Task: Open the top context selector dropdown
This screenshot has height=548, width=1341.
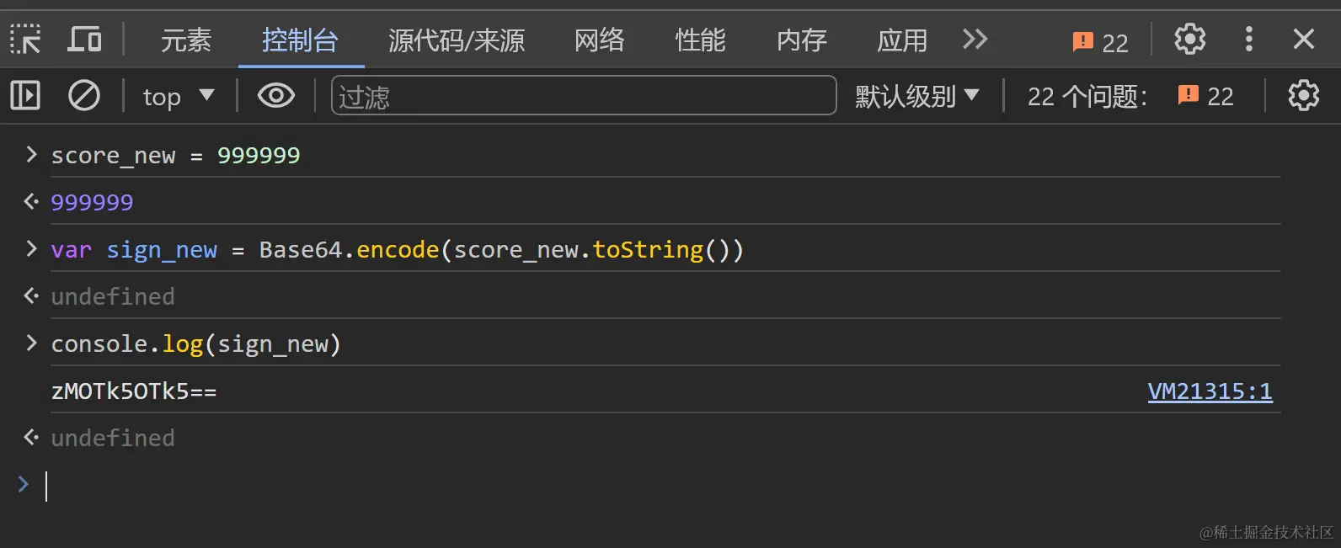Action: 178,97
